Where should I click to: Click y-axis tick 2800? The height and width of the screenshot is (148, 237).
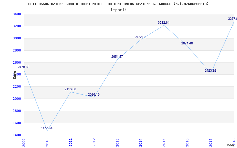tap(17, 50)
